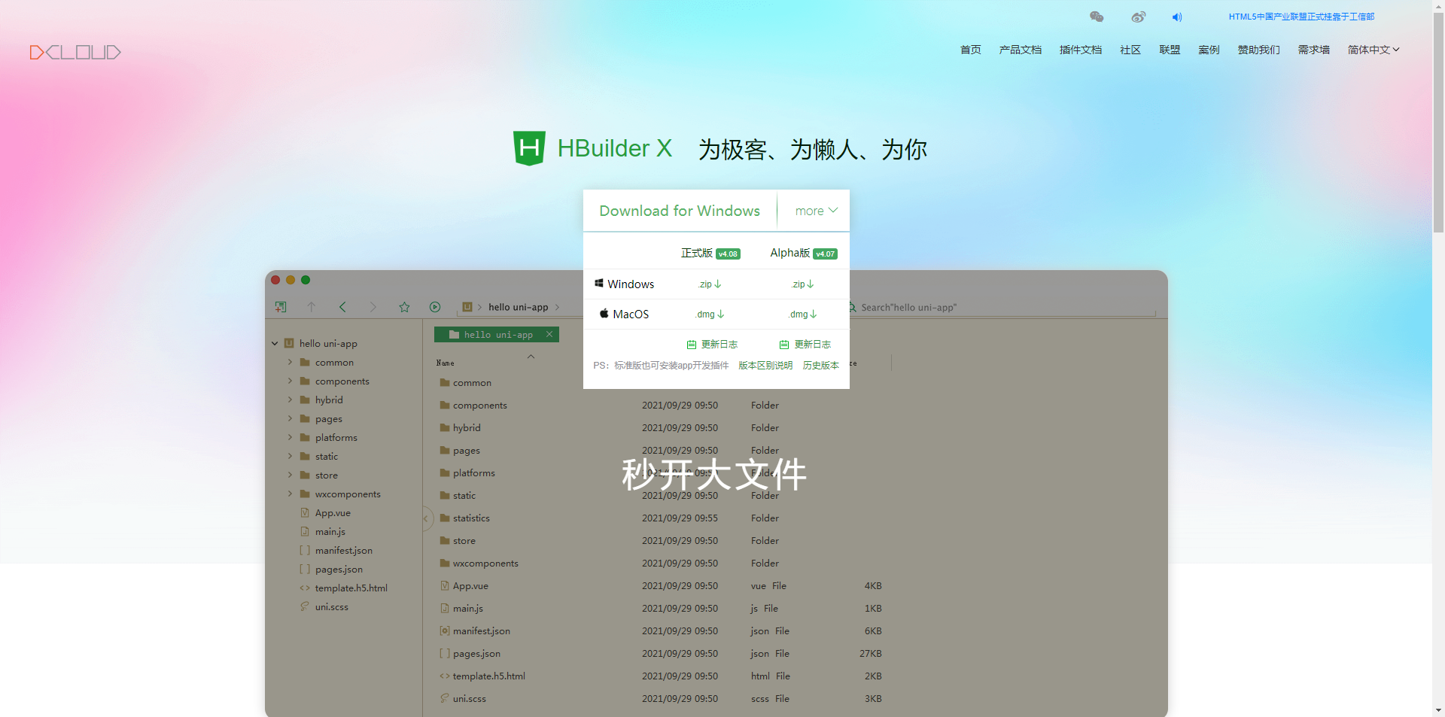Expand the more download options dropdown
The height and width of the screenshot is (717, 1445).
click(816, 211)
